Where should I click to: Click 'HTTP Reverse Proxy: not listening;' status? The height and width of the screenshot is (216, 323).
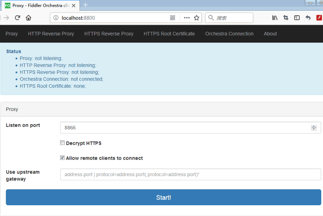[58, 65]
